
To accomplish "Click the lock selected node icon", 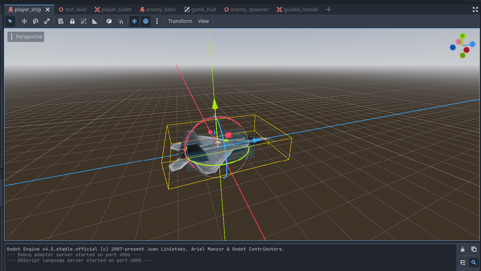I will coord(72,21).
